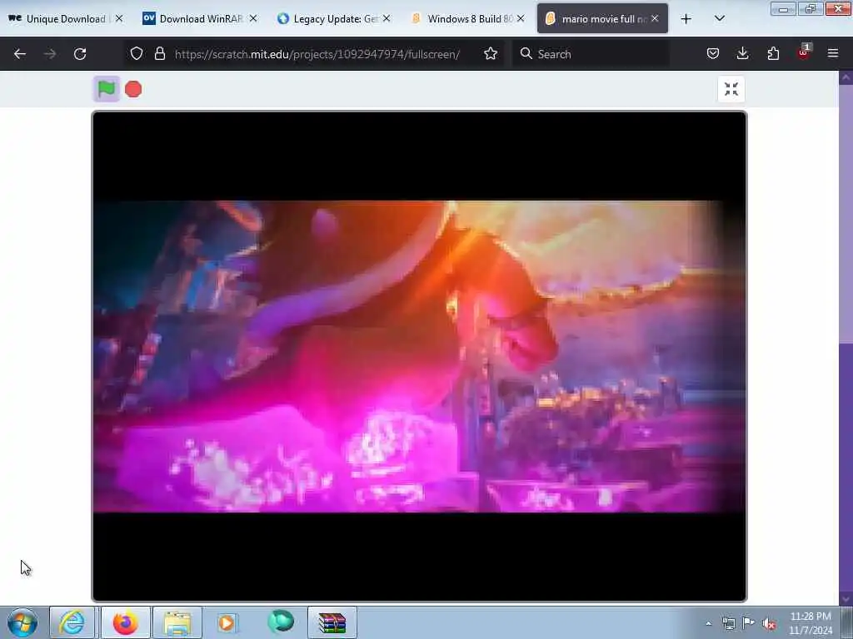Exit fullscreen mode using collapse icon
Image resolution: width=853 pixels, height=639 pixels.
click(731, 89)
